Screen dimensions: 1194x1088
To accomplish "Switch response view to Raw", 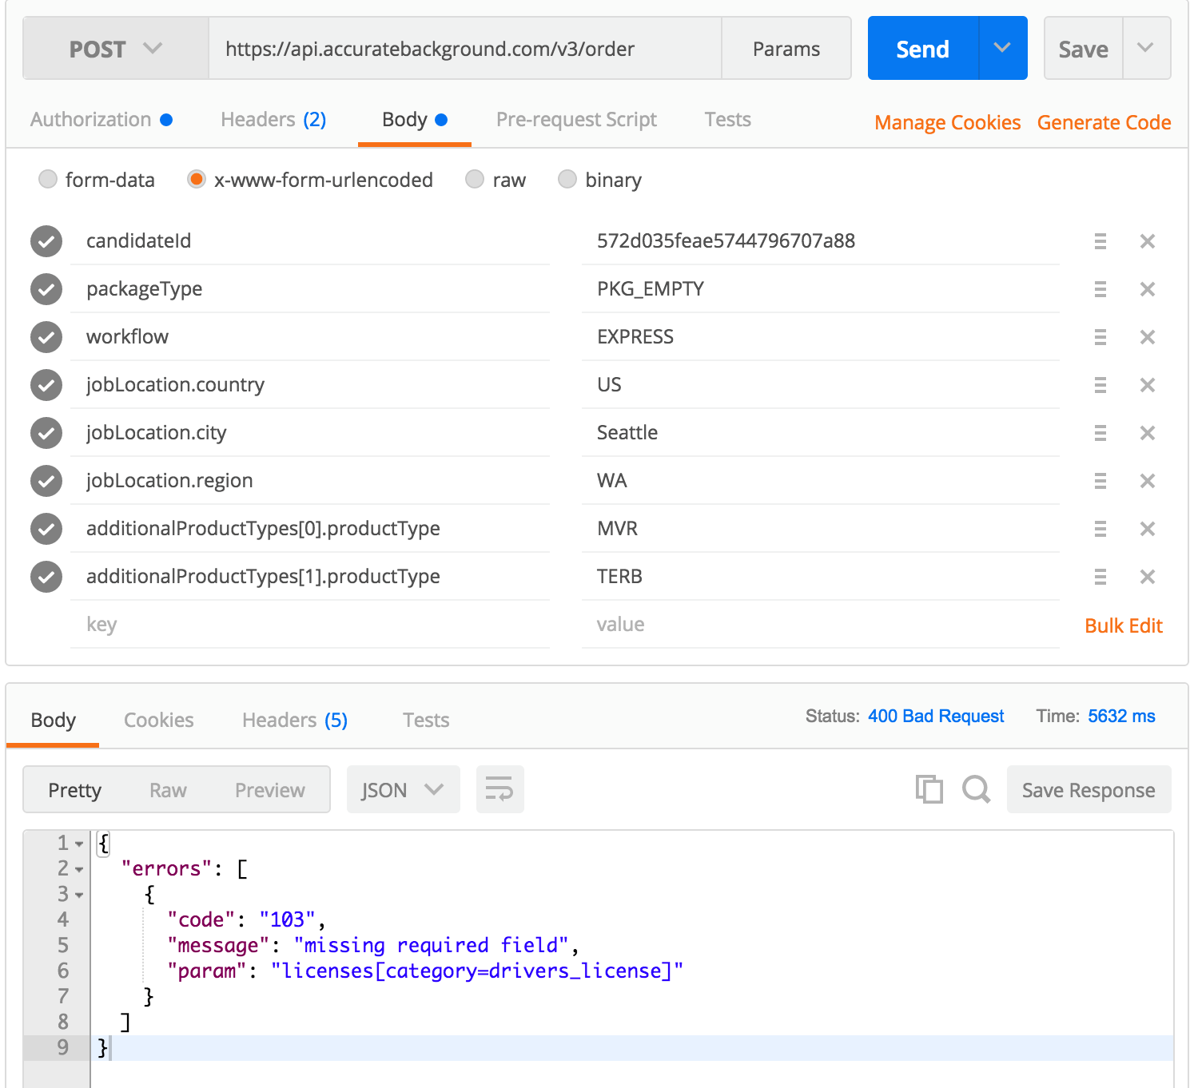I will point(168,790).
